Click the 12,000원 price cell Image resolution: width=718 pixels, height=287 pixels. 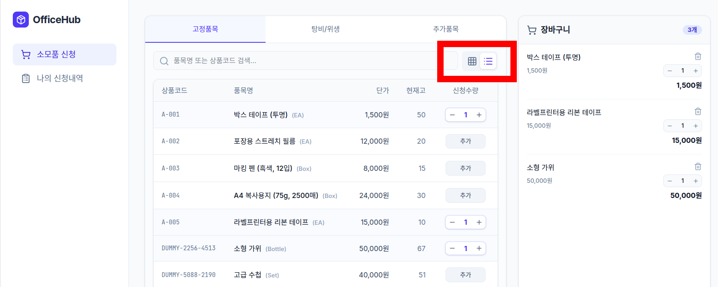click(x=374, y=141)
